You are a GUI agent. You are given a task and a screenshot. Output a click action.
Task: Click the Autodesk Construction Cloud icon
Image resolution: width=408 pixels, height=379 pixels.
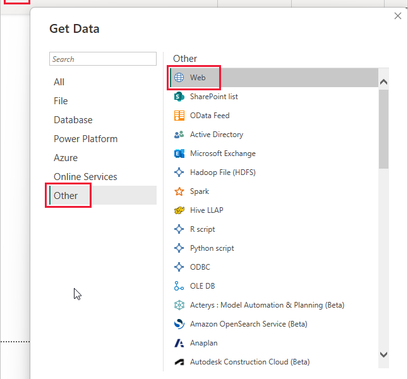pos(179,362)
